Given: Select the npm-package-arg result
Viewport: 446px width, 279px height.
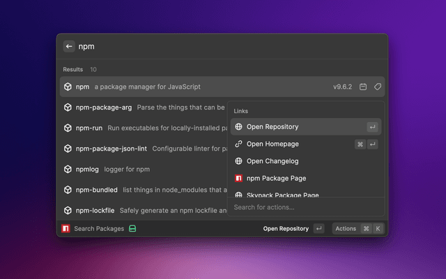Looking at the screenshot, I should tap(144, 107).
